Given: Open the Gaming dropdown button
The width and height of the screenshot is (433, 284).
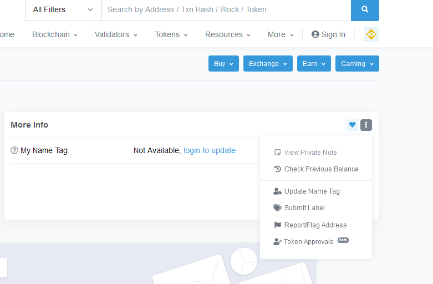Looking at the screenshot, I should click(358, 64).
